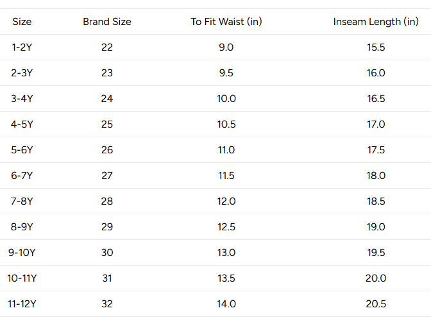
Task: Click the Inseam Length (in) header
Action: [376, 22]
